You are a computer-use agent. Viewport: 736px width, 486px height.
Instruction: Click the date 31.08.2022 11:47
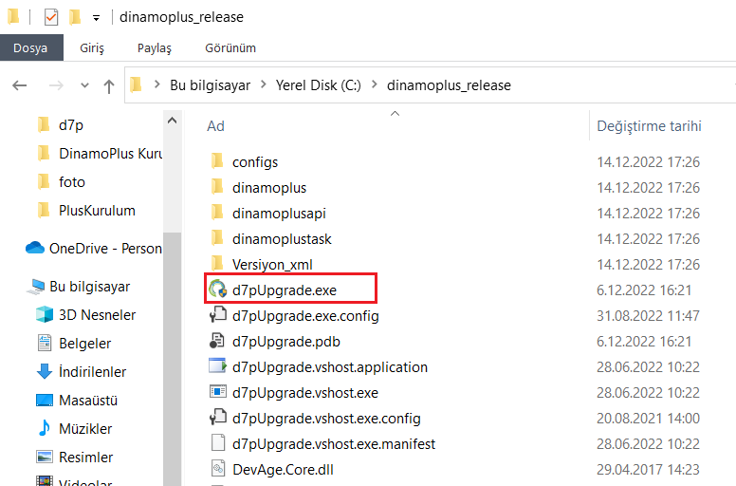pos(648,315)
